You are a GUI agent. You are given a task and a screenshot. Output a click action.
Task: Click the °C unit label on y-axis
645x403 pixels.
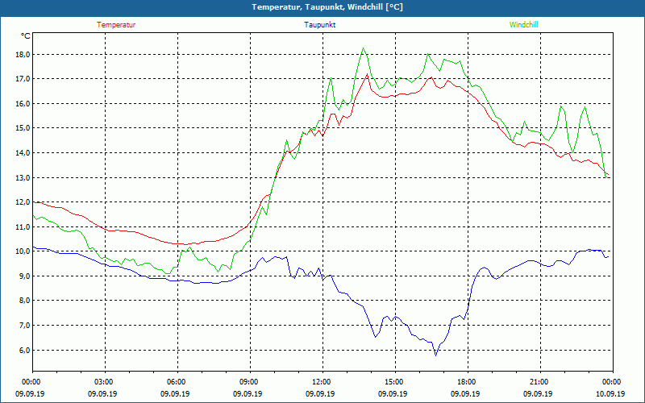(26, 35)
